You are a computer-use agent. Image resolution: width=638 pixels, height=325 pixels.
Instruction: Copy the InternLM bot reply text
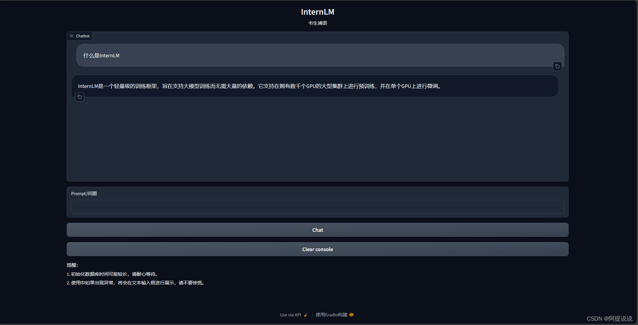click(x=79, y=97)
